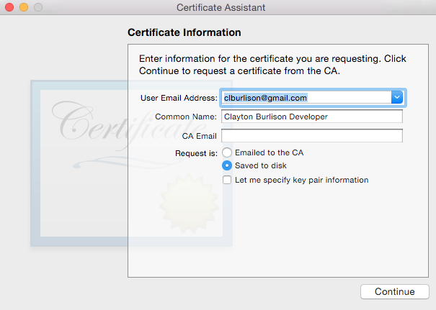Image resolution: width=436 pixels, height=310 pixels.
Task: Click the instruction paragraph about requesting certificate
Action: pyautogui.click(x=272, y=65)
